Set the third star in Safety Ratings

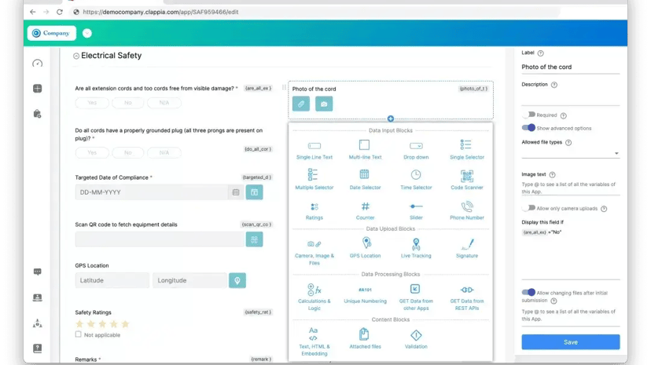click(x=102, y=324)
